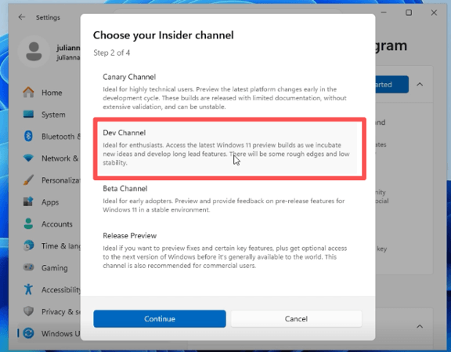Open Accounts person icon in sidebar
This screenshot has width=451, height=352.
(x=28, y=223)
